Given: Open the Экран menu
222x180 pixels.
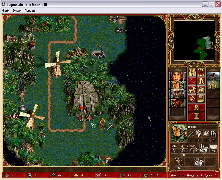Looking at the screenshot, I should click(x=17, y=11).
